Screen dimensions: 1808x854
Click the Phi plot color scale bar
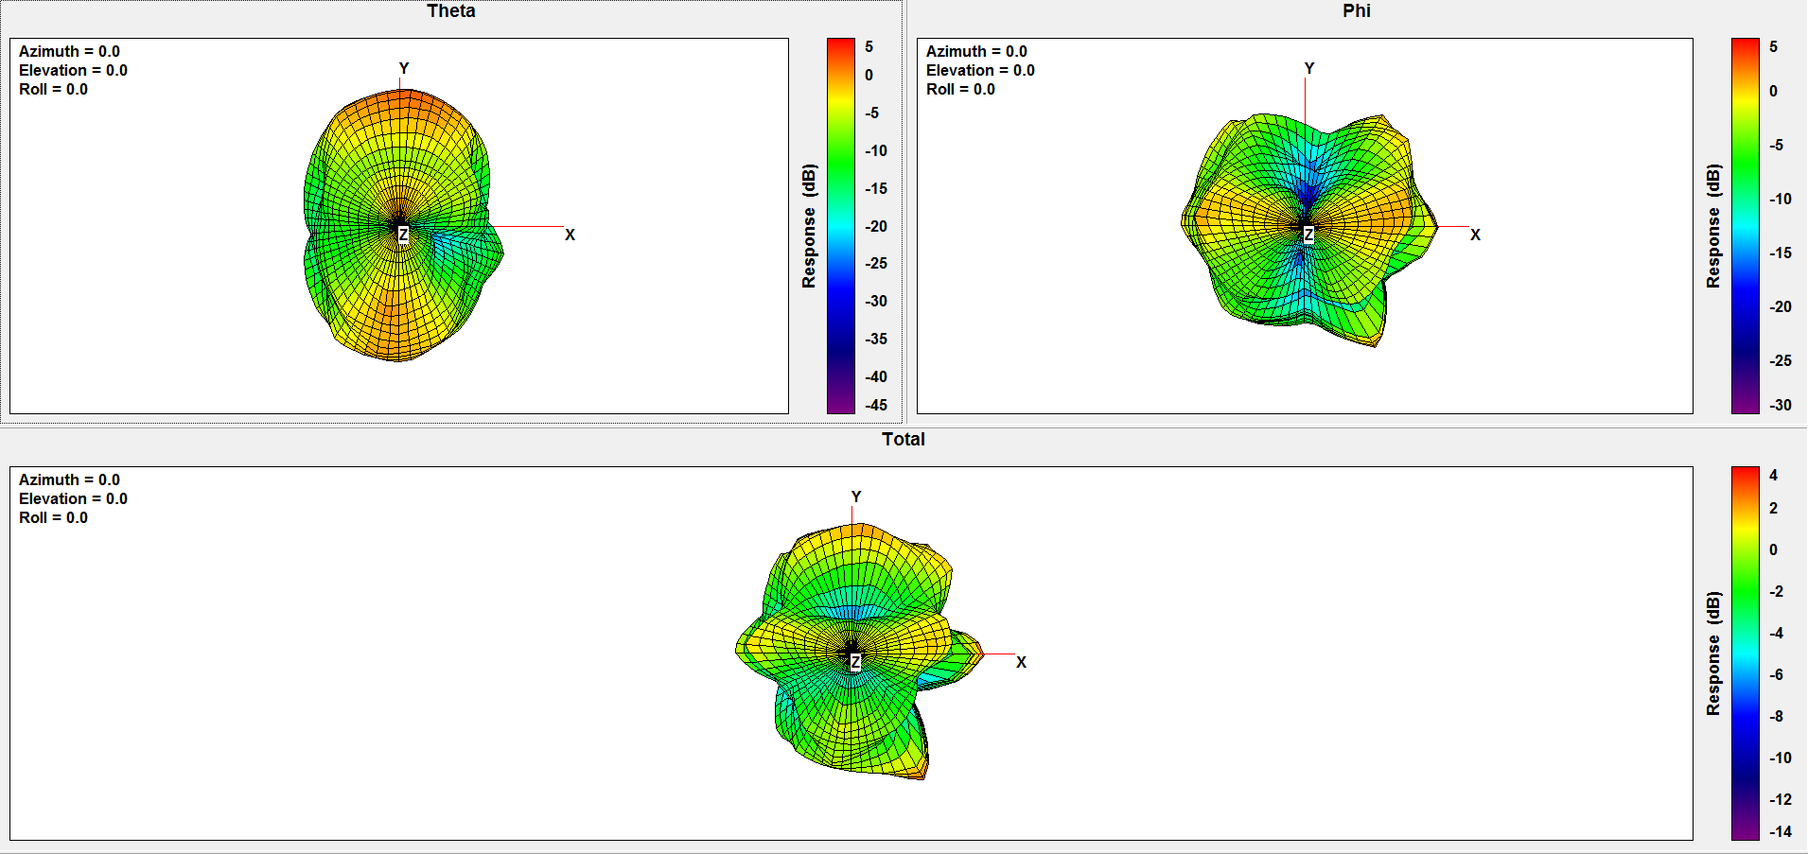[x=1746, y=226]
